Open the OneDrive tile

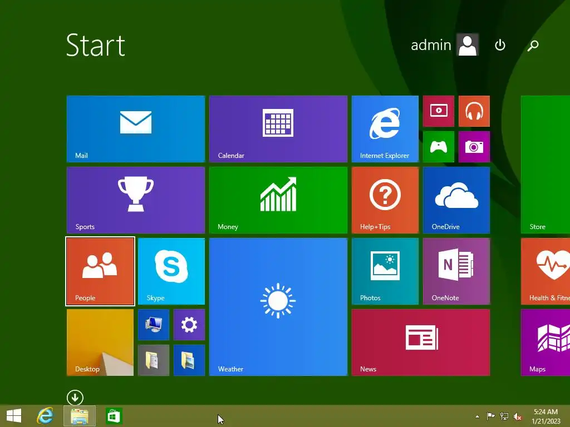tap(456, 200)
